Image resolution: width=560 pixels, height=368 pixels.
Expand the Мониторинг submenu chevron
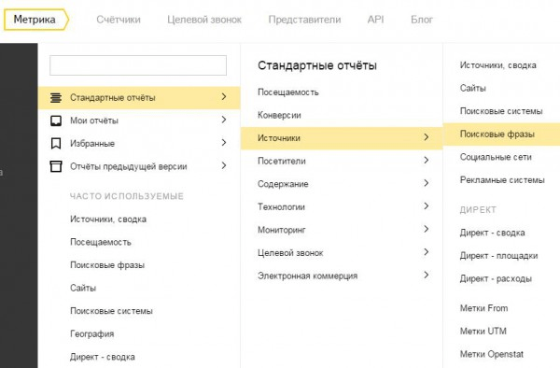[427, 229]
